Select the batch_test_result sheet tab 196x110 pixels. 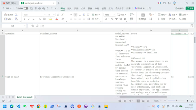[24, 97]
